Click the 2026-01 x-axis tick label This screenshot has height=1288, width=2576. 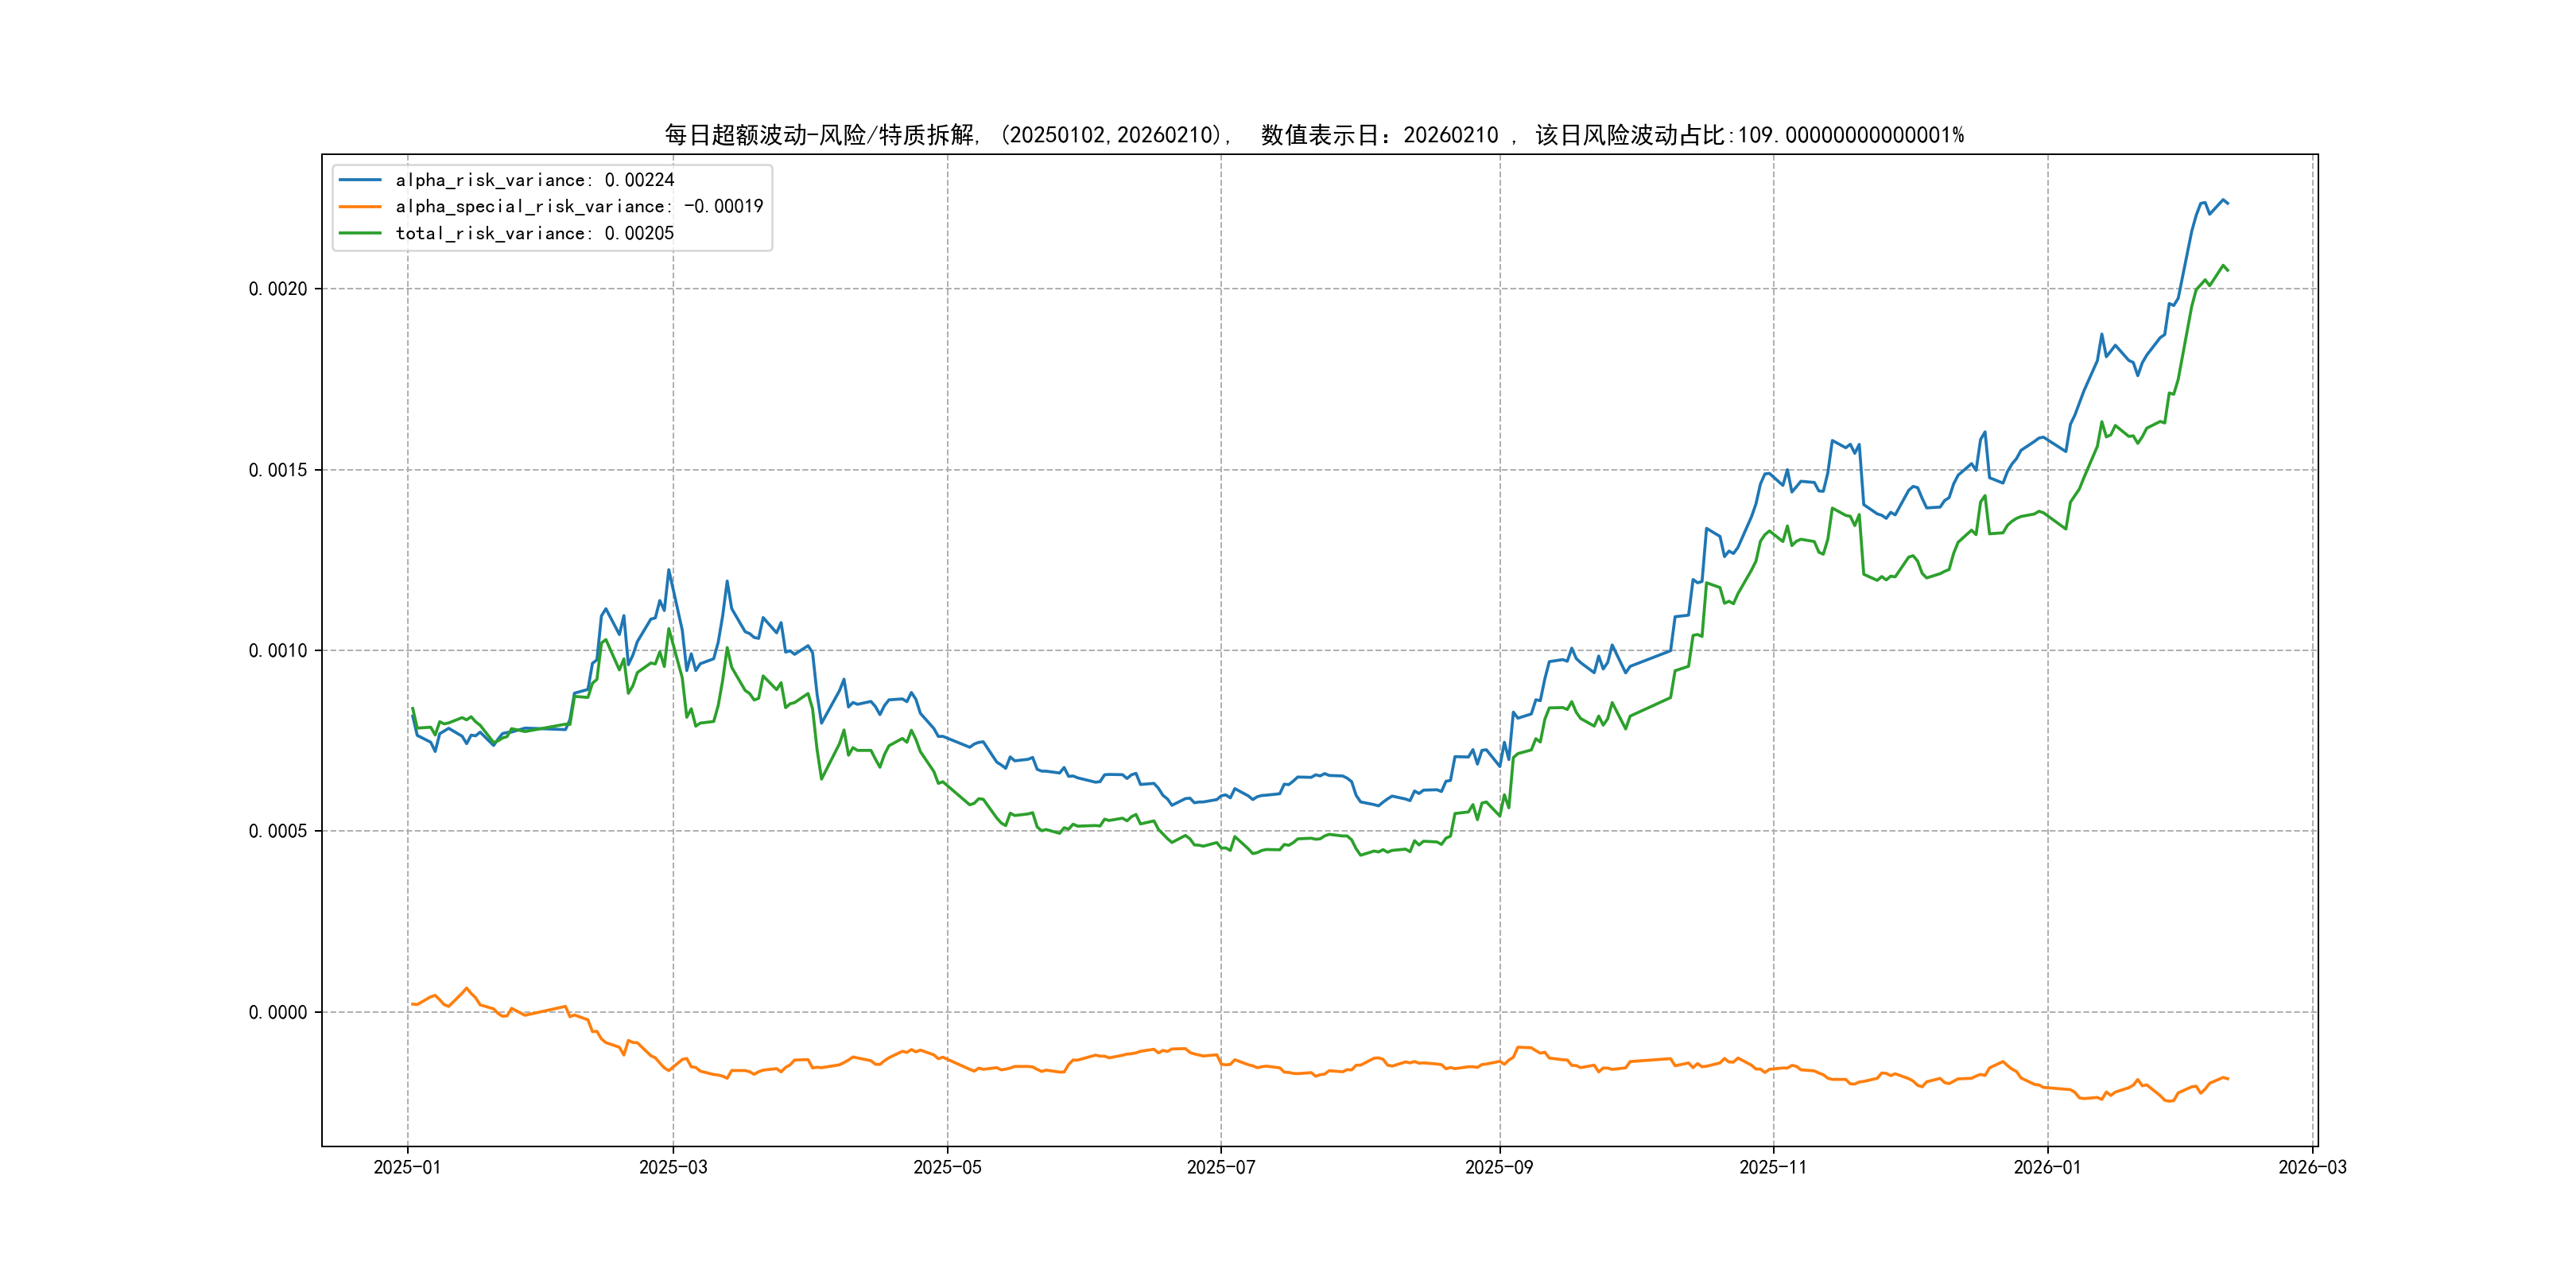click(x=2047, y=1167)
